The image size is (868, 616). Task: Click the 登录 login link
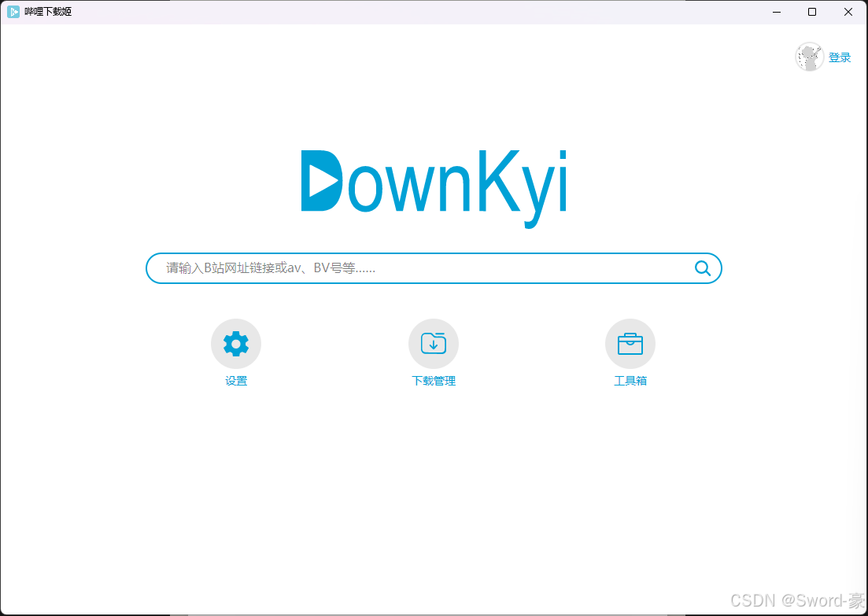click(x=840, y=57)
